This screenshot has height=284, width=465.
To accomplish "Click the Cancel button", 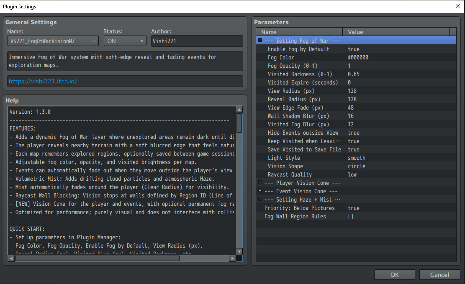I will (439, 274).
